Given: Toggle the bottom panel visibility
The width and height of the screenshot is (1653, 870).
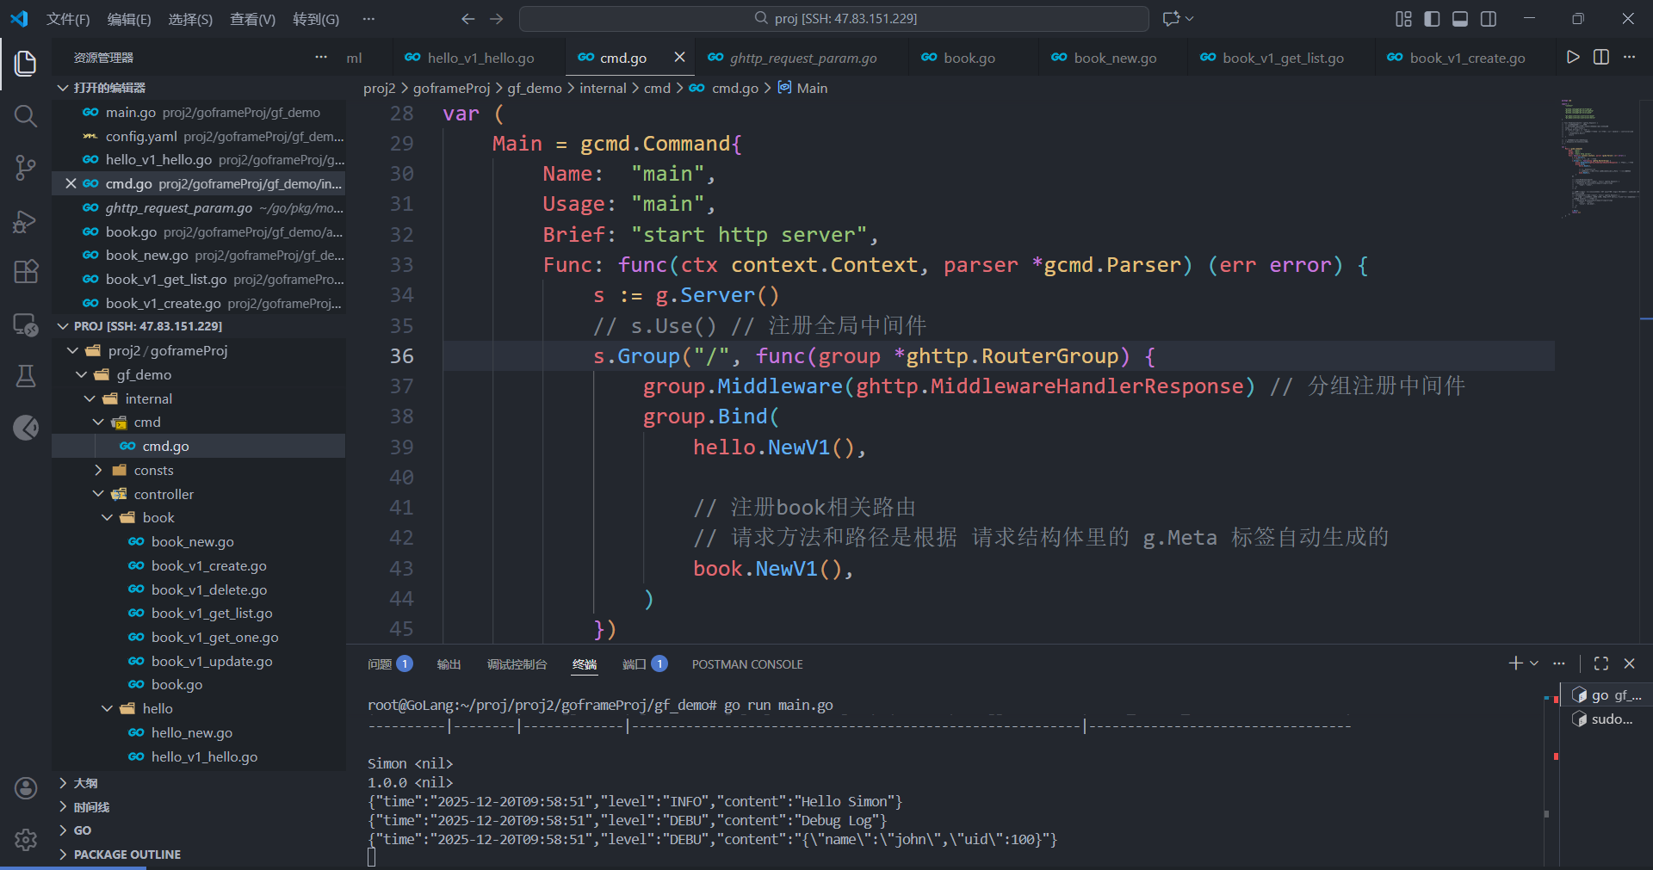Looking at the screenshot, I should [1460, 19].
